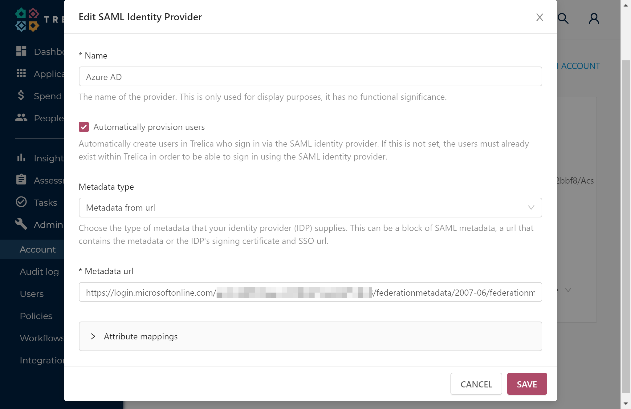Click the SAVE button
Screen dimensions: 631x409
[x=527, y=384]
